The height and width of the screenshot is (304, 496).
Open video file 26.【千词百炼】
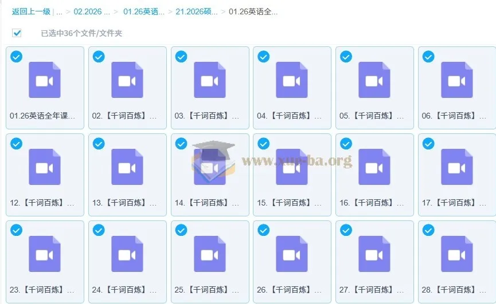(292, 262)
